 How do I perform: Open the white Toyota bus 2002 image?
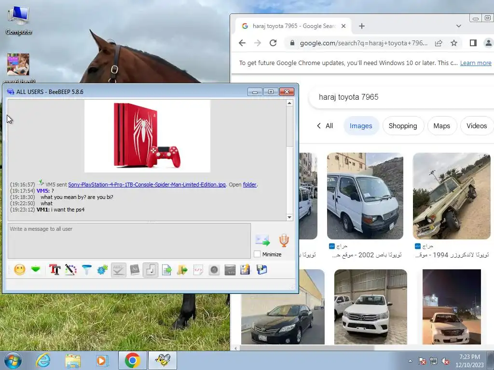(x=365, y=196)
